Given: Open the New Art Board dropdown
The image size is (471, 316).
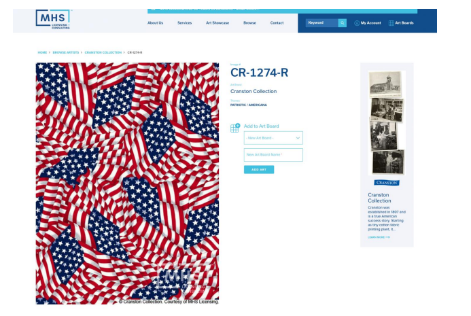Looking at the screenshot, I should click(x=273, y=138).
